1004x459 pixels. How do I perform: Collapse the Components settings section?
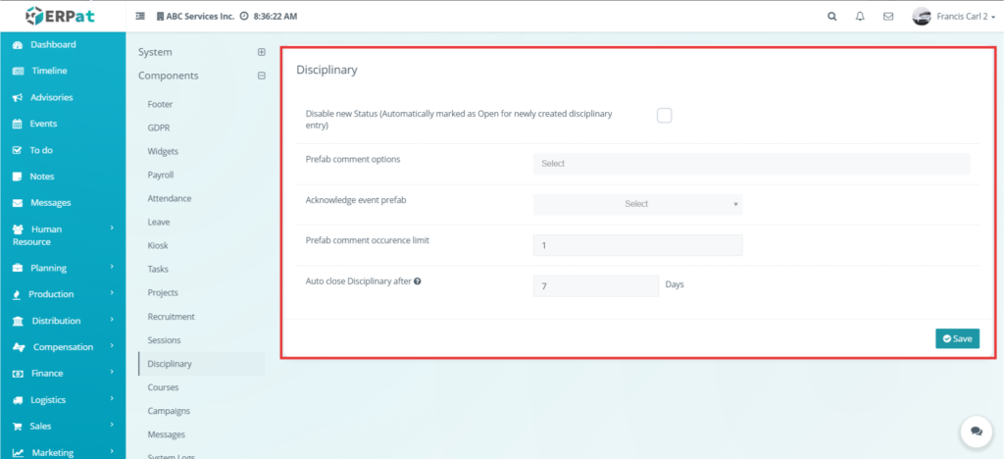click(261, 76)
